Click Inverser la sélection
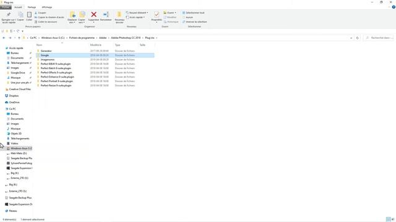The height and width of the screenshot is (222, 396). [x=194, y=22]
